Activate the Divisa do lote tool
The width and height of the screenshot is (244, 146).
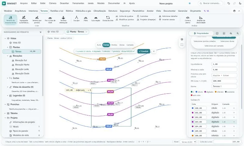pyautogui.click(x=108, y=19)
